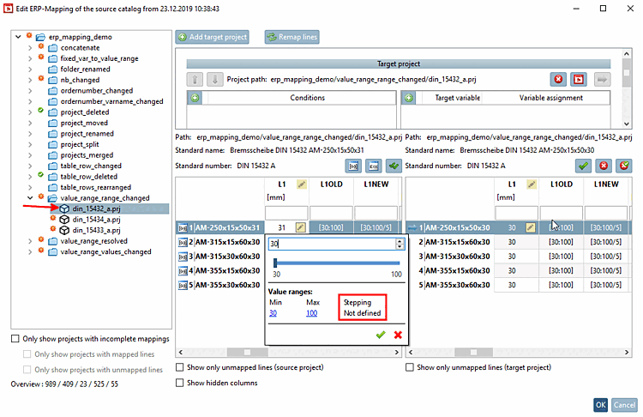Click row icon of source line AM-355x30x60x30
Image resolution: width=643 pixels, height=417 pixels.
point(183,285)
